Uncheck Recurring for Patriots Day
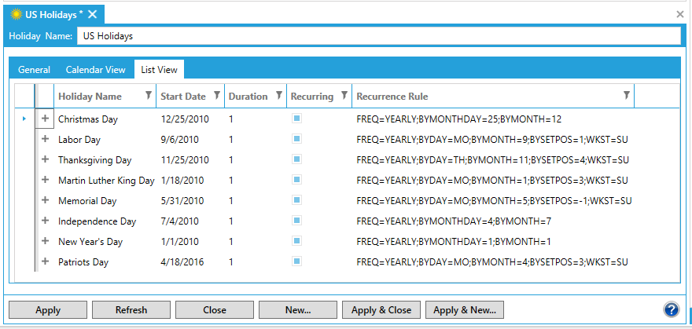Image resolution: width=692 pixels, height=329 pixels. click(296, 261)
